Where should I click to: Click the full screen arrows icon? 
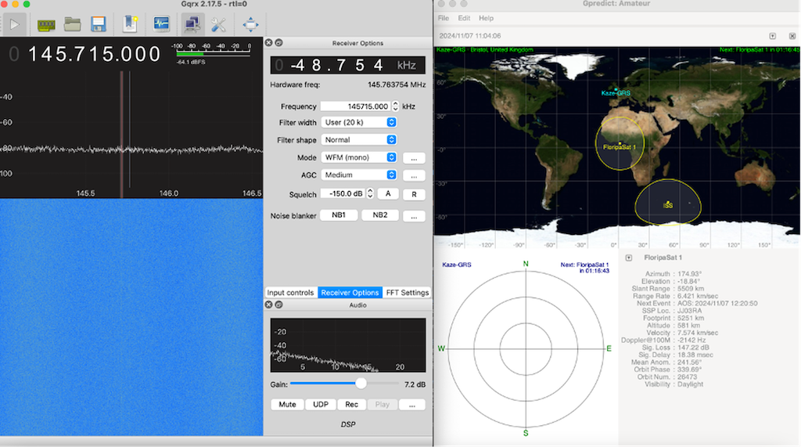250,24
